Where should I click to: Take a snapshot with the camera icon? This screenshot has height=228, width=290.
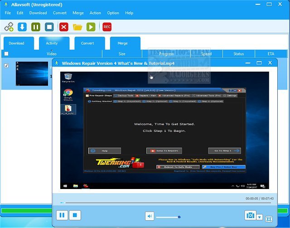[x=250, y=215]
